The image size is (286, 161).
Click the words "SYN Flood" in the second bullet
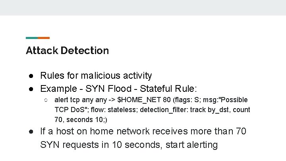(108, 89)
